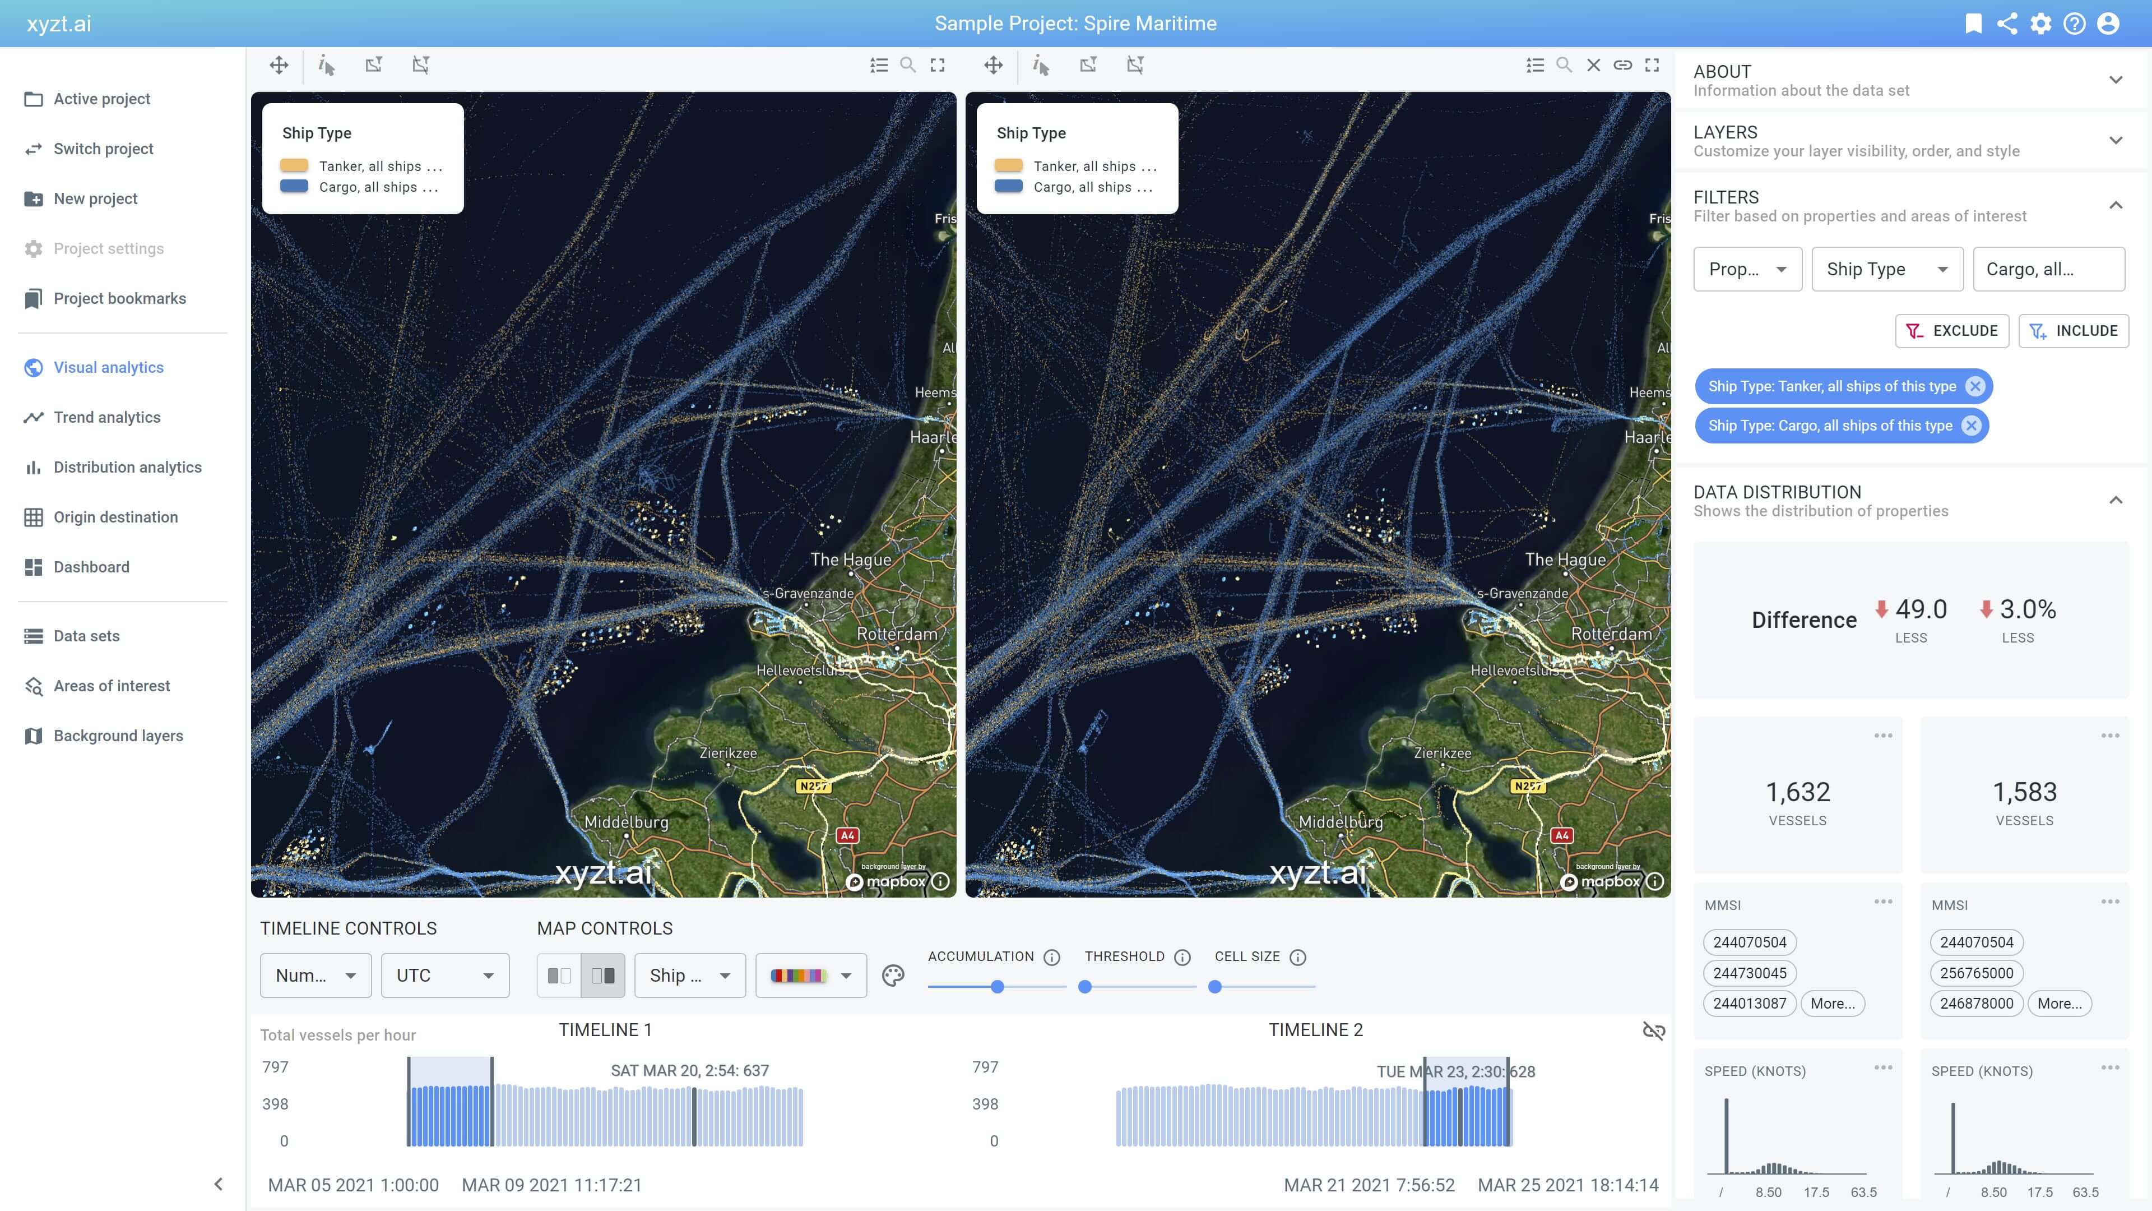Select the area selection tool on right map
The image size is (2152, 1211).
point(1088,65)
